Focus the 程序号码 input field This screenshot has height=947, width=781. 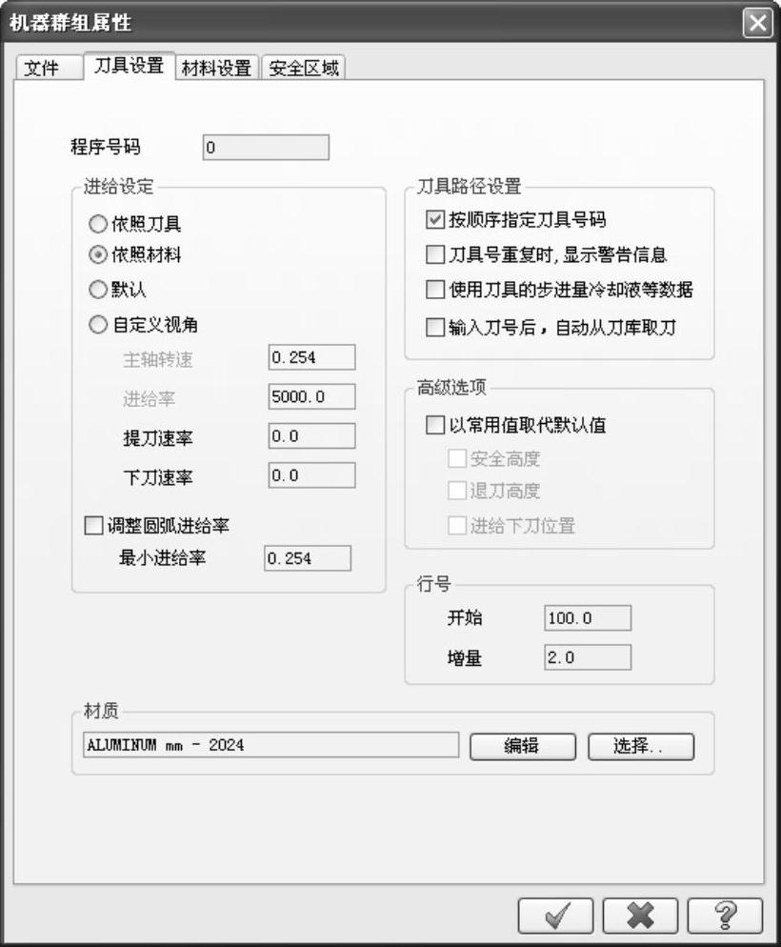(x=266, y=148)
